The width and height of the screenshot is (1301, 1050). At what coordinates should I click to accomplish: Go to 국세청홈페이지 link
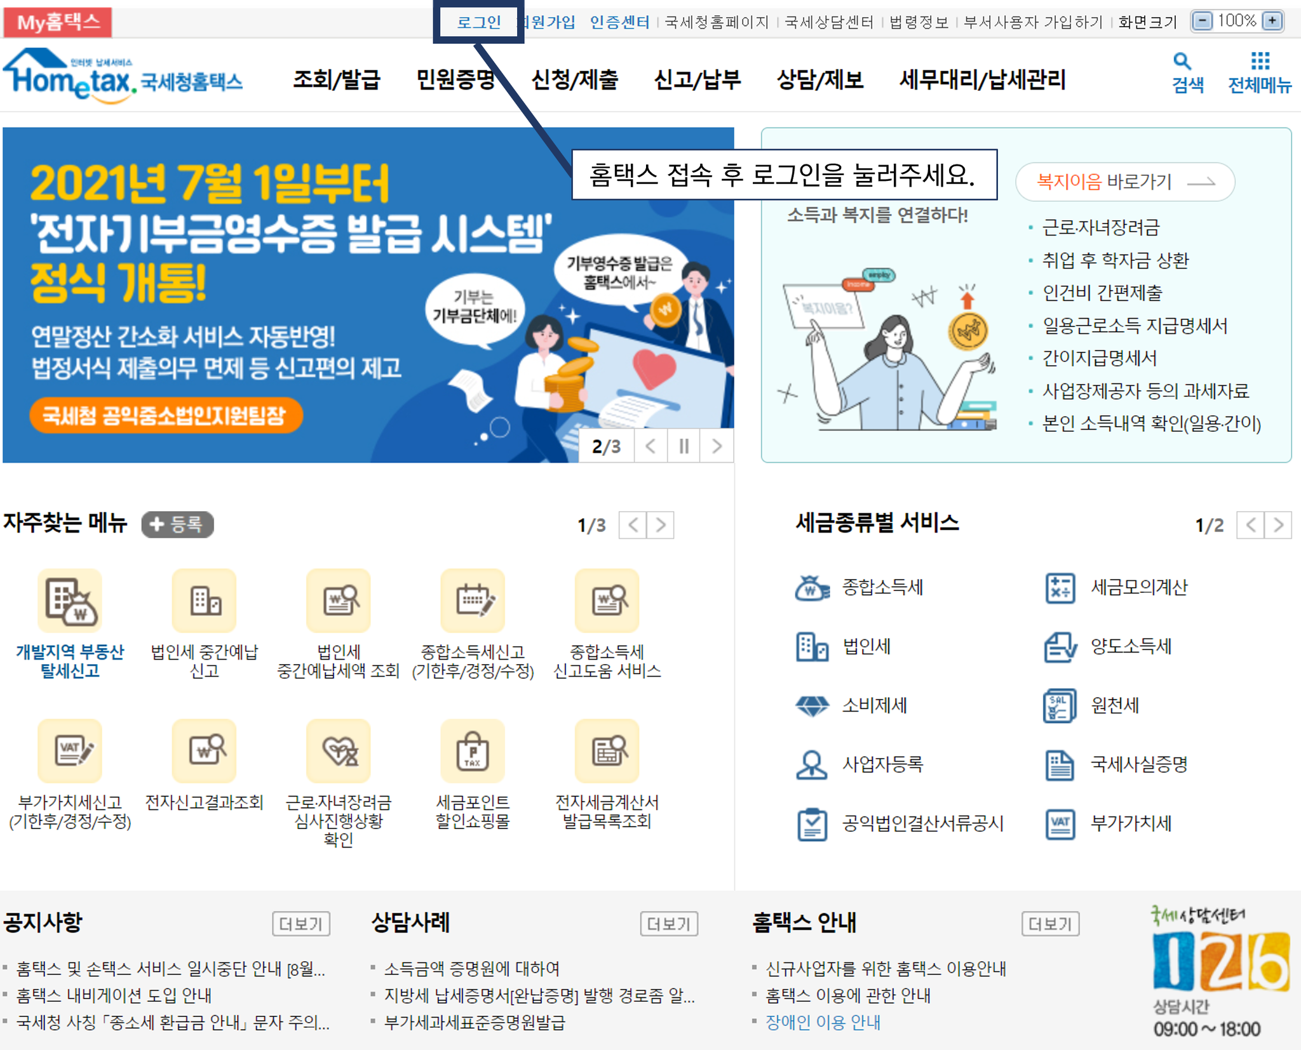click(717, 22)
